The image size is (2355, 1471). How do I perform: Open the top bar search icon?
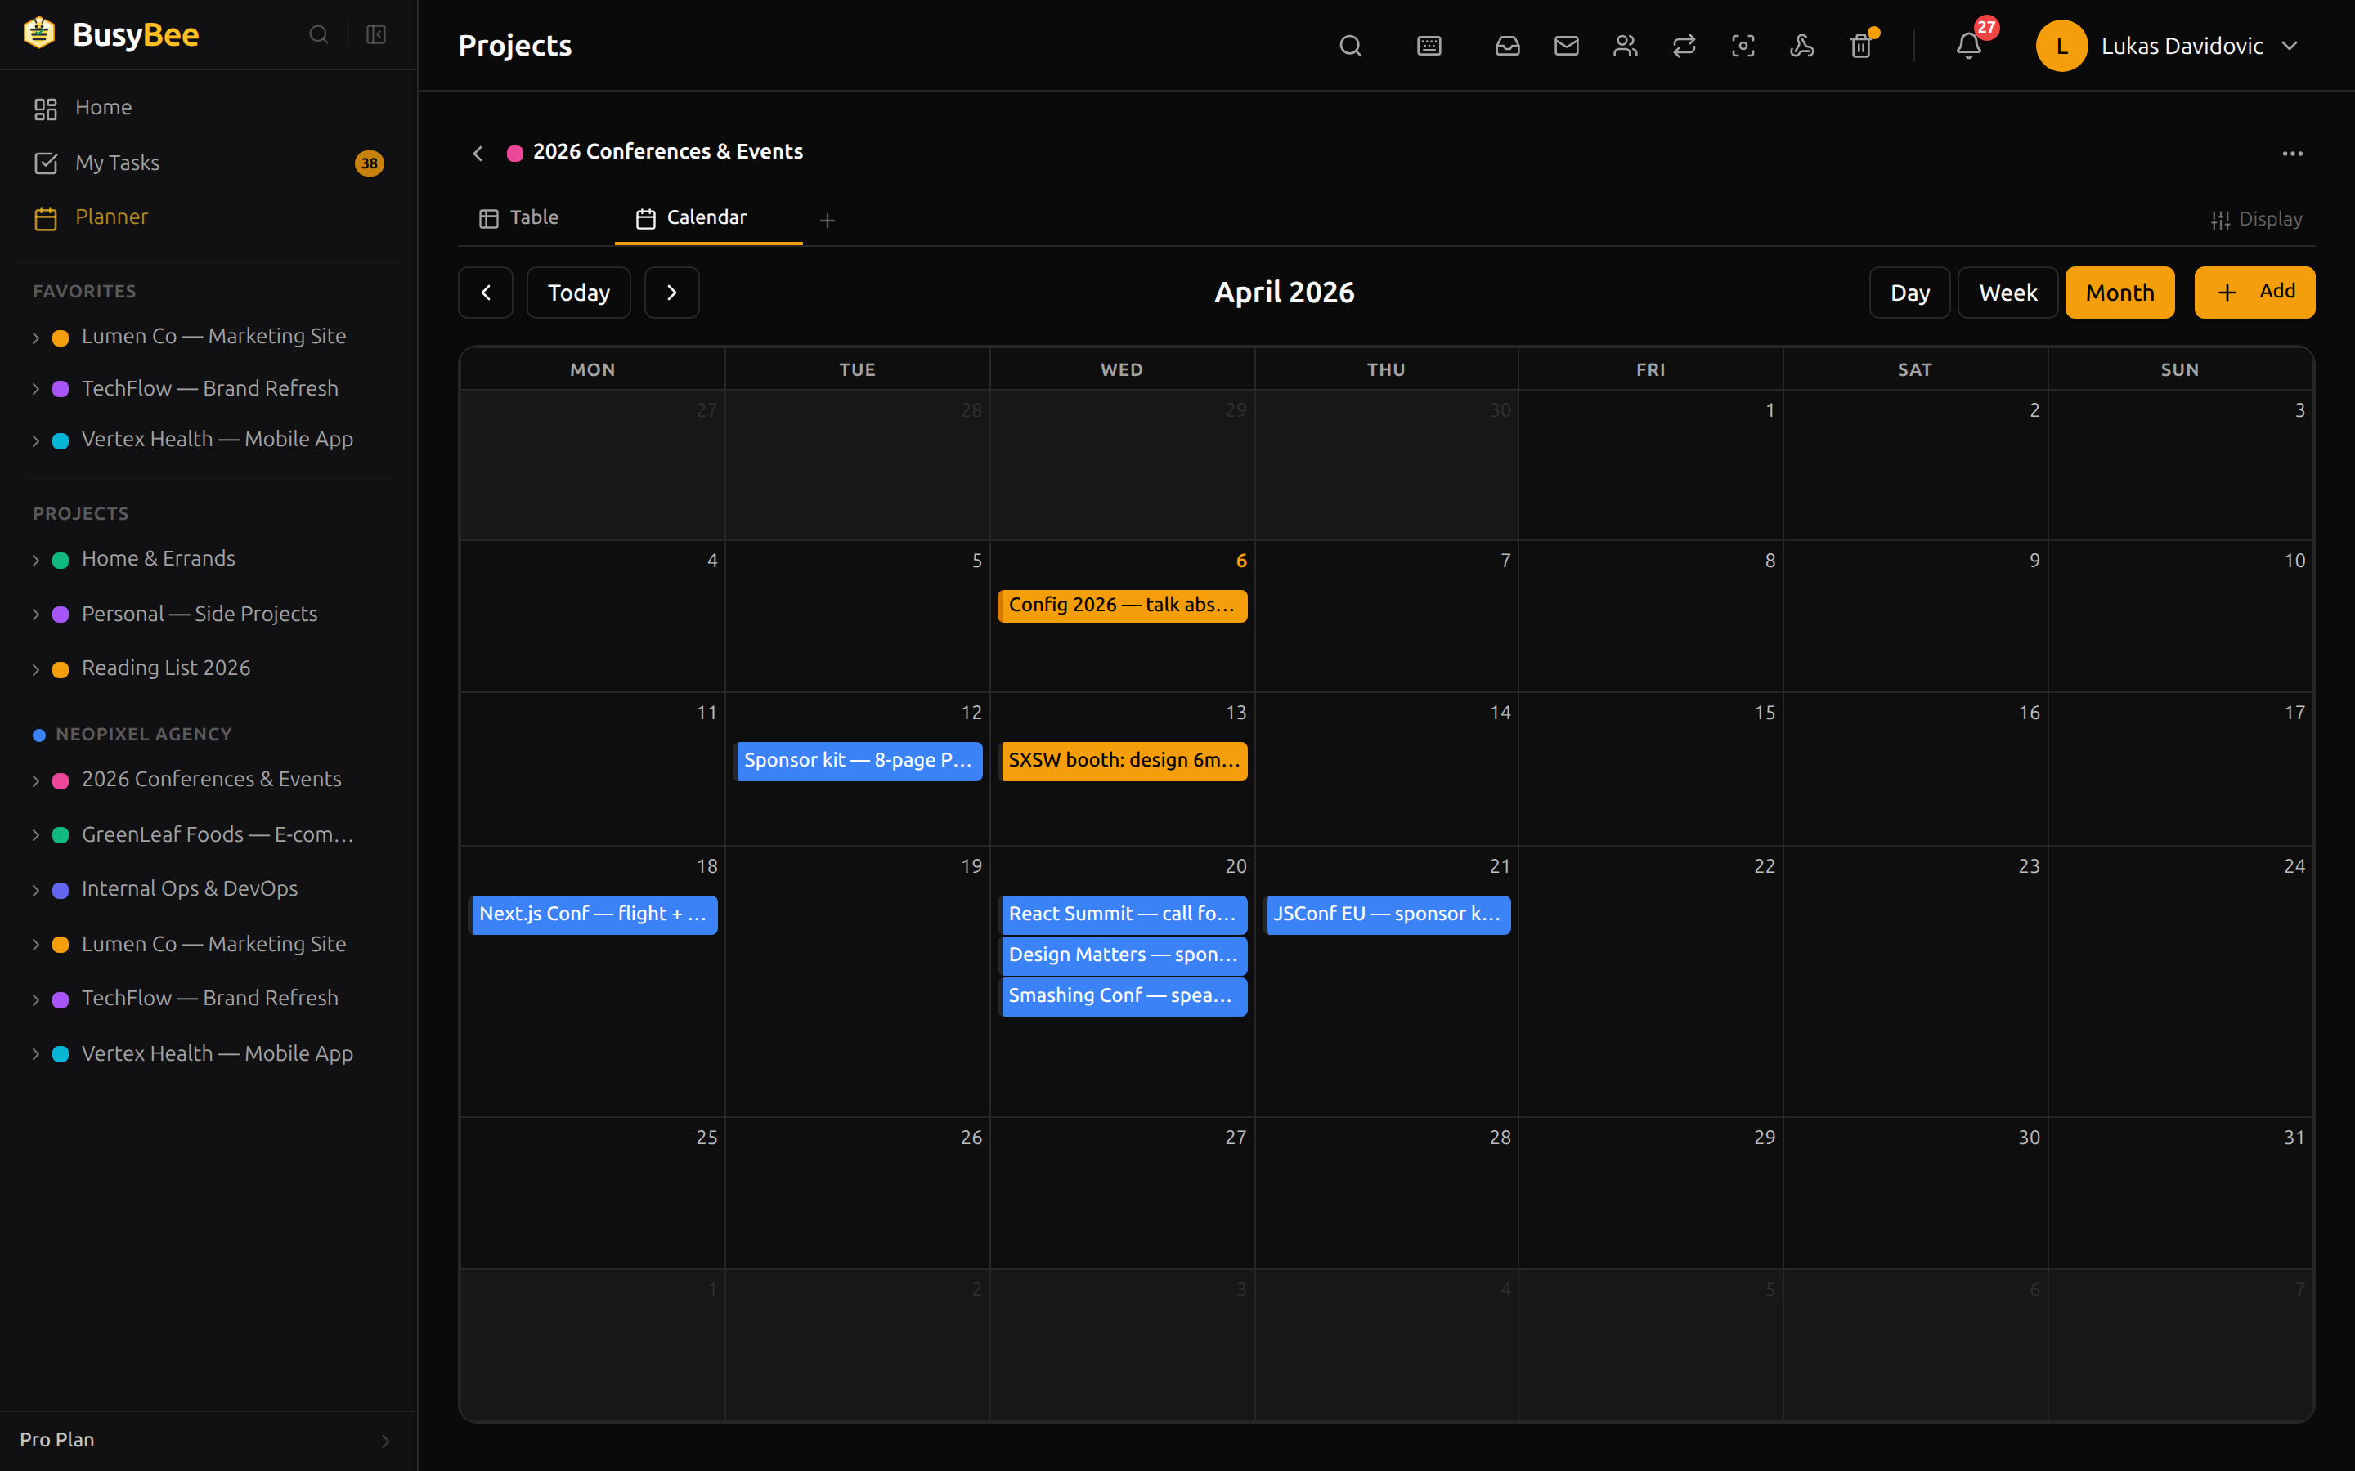pyautogui.click(x=1350, y=46)
